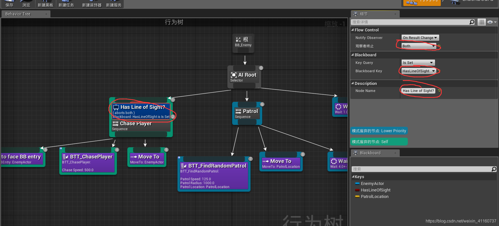This screenshot has height=226, width=499.
Task: Click the PatrolLocation yellow key type swatch
Action: click(357, 197)
